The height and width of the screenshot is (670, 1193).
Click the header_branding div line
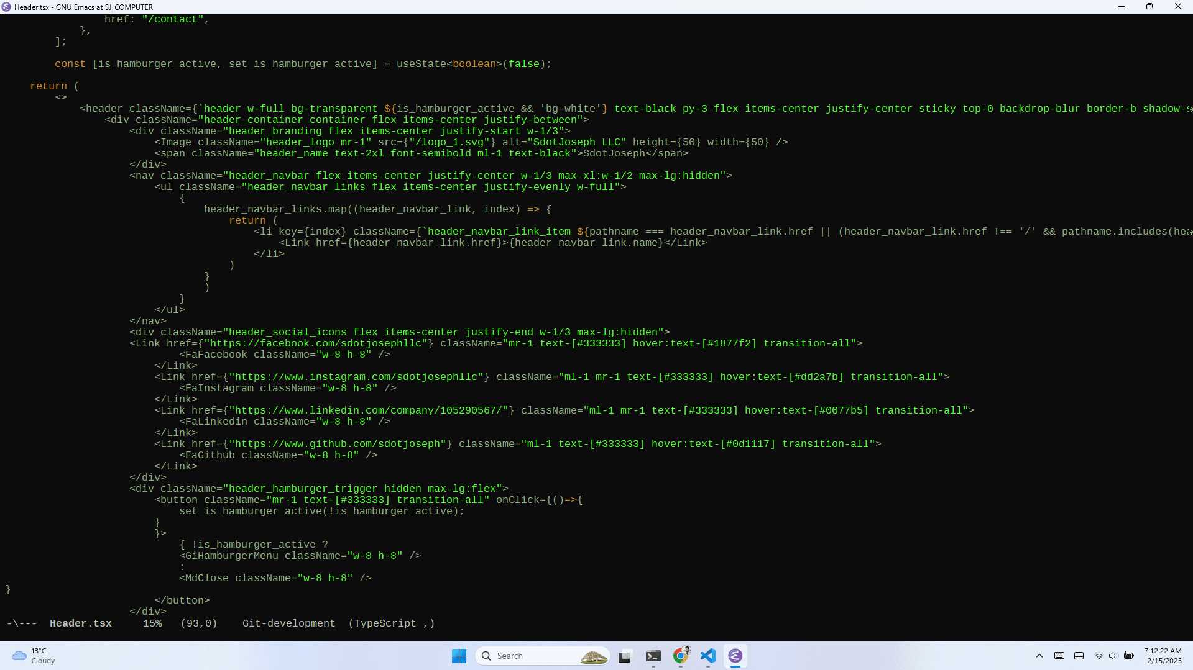[x=350, y=131]
